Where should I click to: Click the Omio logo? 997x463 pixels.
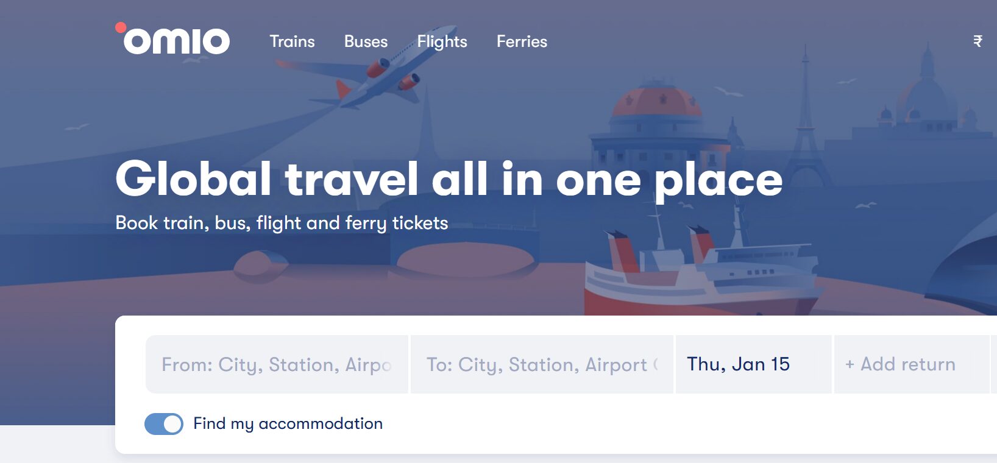pyautogui.click(x=173, y=40)
